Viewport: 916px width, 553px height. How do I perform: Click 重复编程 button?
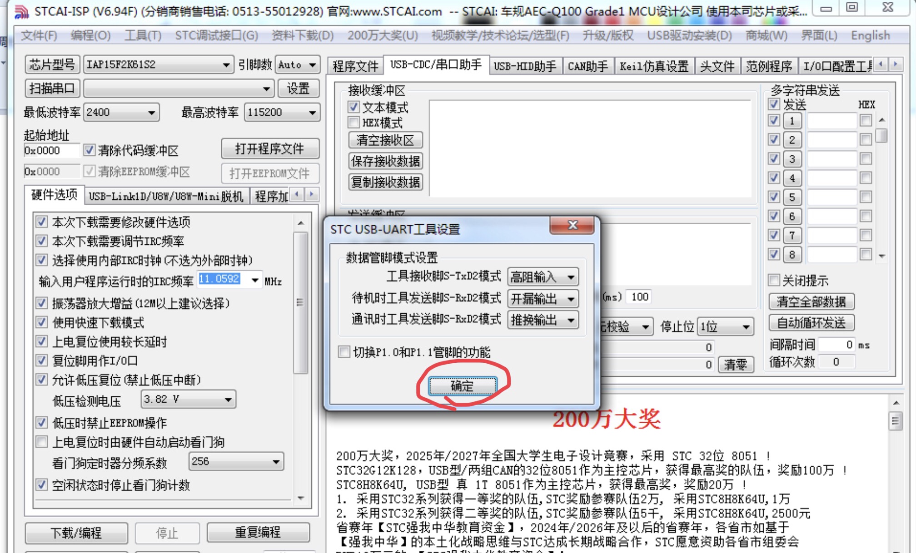258,533
